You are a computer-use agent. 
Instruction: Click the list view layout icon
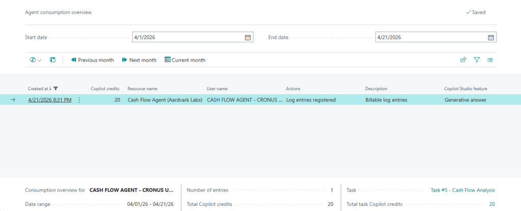point(490,60)
